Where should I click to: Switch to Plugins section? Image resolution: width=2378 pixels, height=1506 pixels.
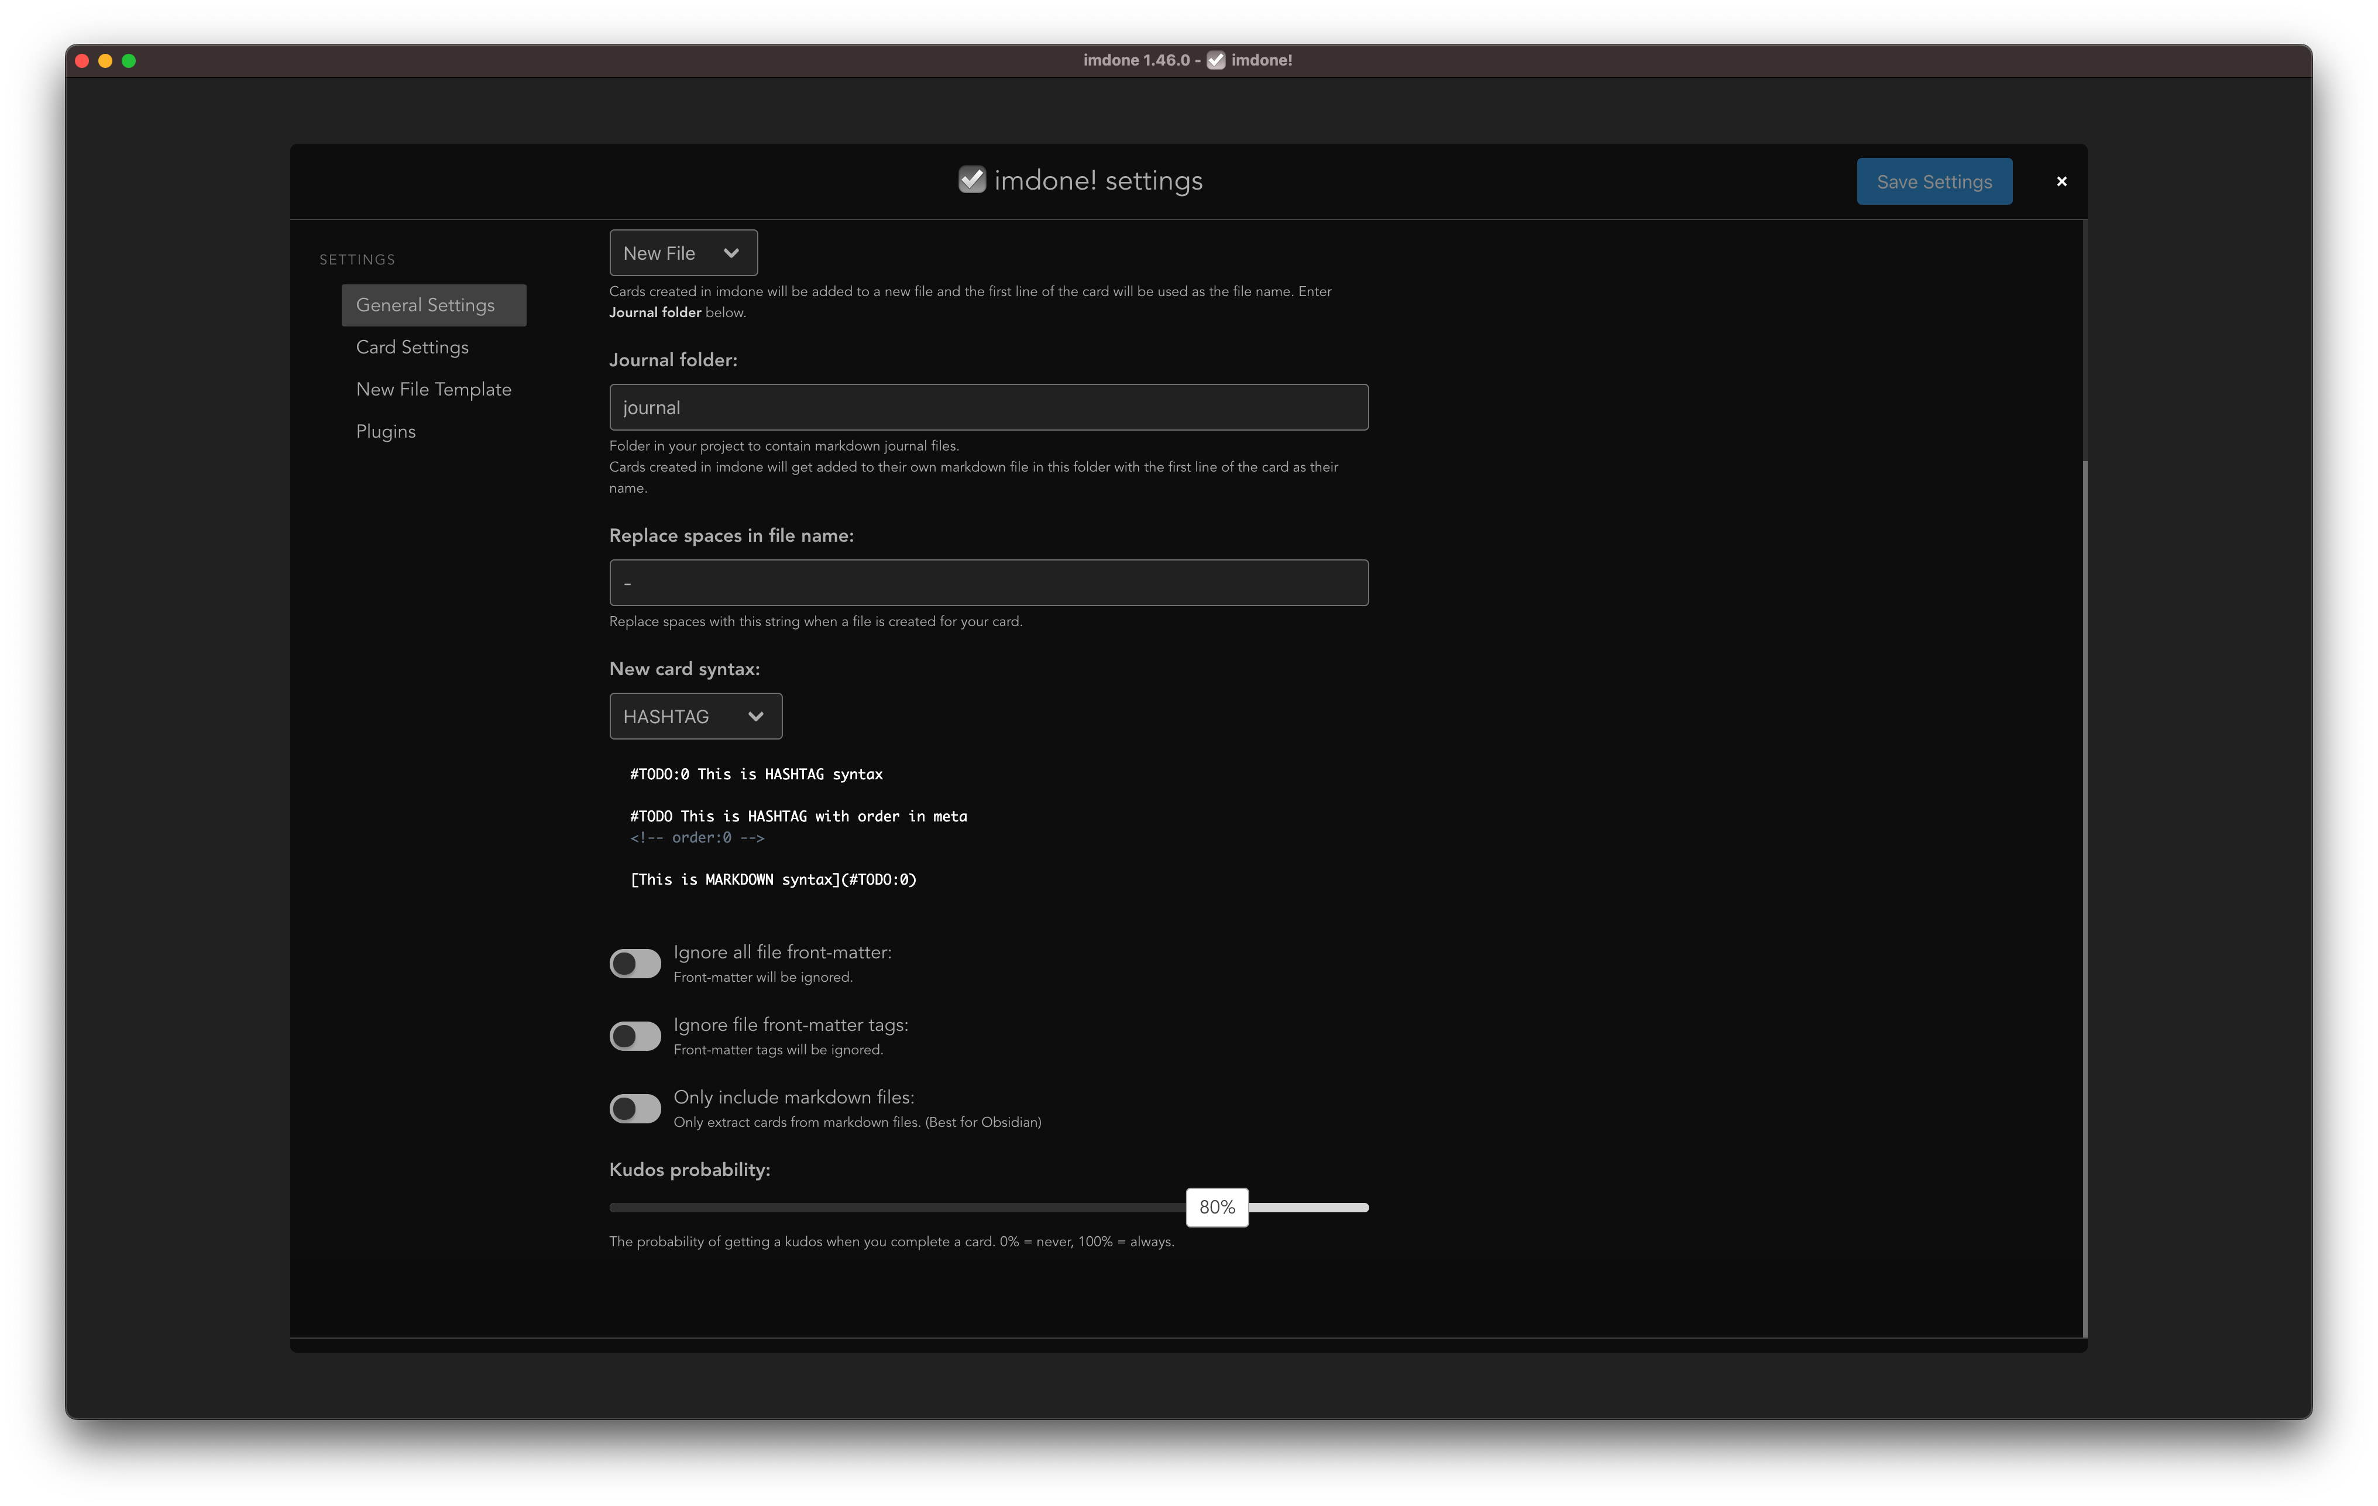[385, 432]
